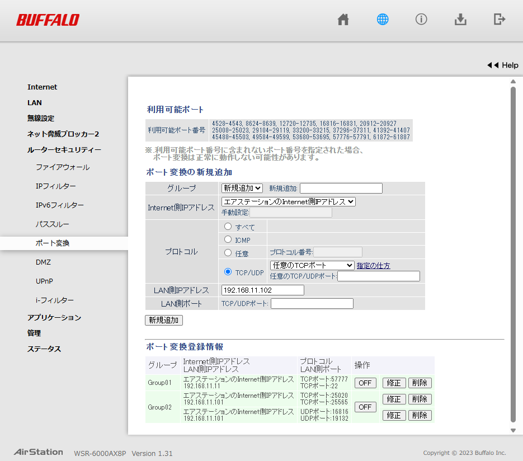Viewport: 523px width, 461px height.
Task: Click 削除 for Group01 entry
Action: tap(420, 383)
